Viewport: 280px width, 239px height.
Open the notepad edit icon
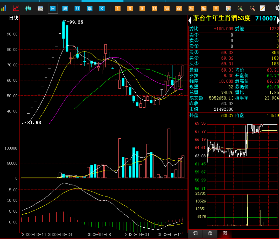[262, 8]
